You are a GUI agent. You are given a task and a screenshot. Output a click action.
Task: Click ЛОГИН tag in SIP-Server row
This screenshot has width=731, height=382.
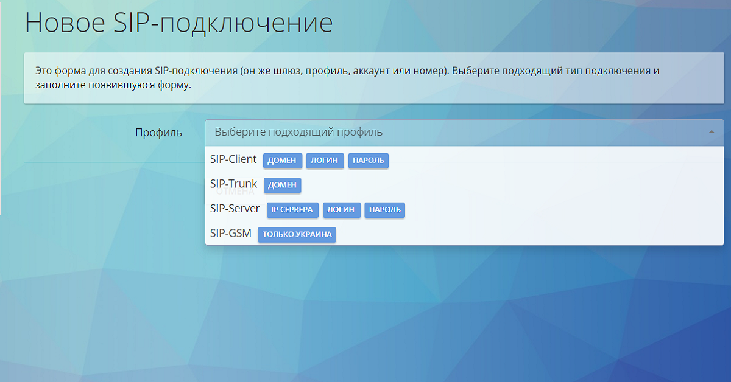pos(342,210)
